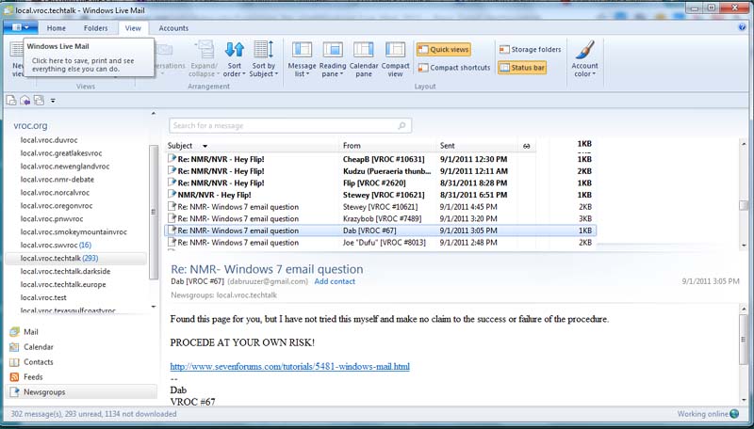Open the Reading pane layout icon

click(333, 50)
